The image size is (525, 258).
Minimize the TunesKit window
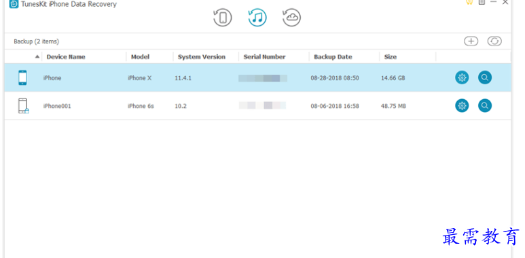point(493,2)
